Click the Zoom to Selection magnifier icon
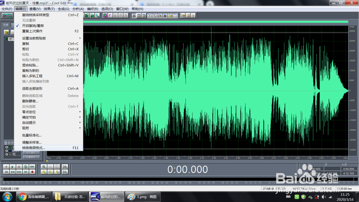 point(44,172)
